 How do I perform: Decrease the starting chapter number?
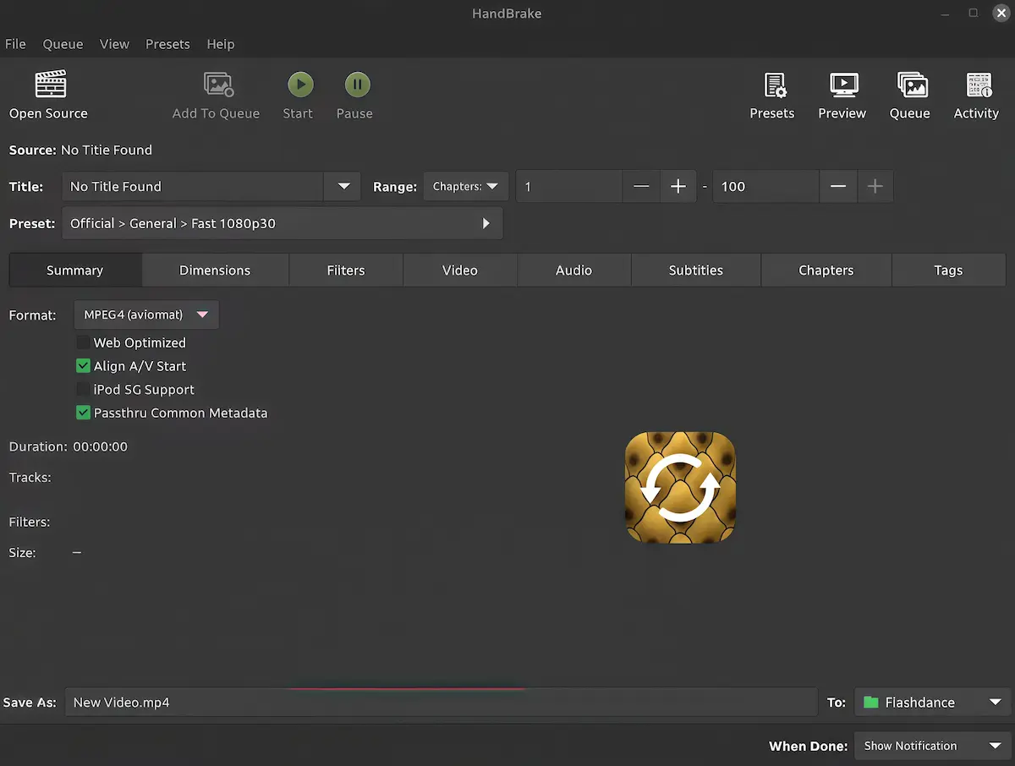coord(640,186)
